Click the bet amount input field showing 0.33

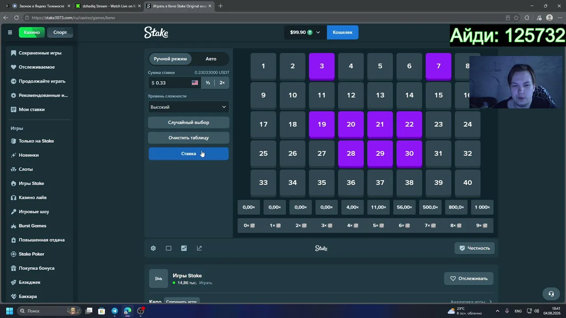click(x=174, y=83)
